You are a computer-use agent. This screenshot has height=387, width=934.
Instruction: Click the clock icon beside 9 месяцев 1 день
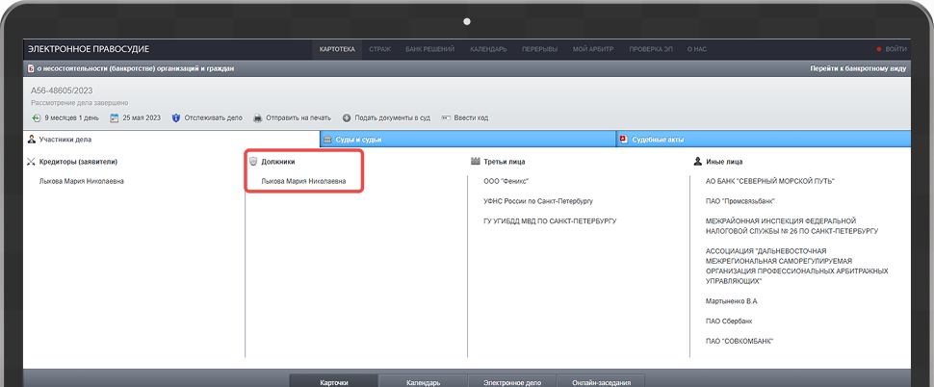(x=37, y=118)
